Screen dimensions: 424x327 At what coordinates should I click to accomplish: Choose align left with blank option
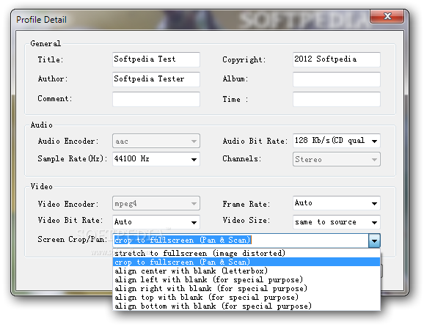tap(246, 279)
